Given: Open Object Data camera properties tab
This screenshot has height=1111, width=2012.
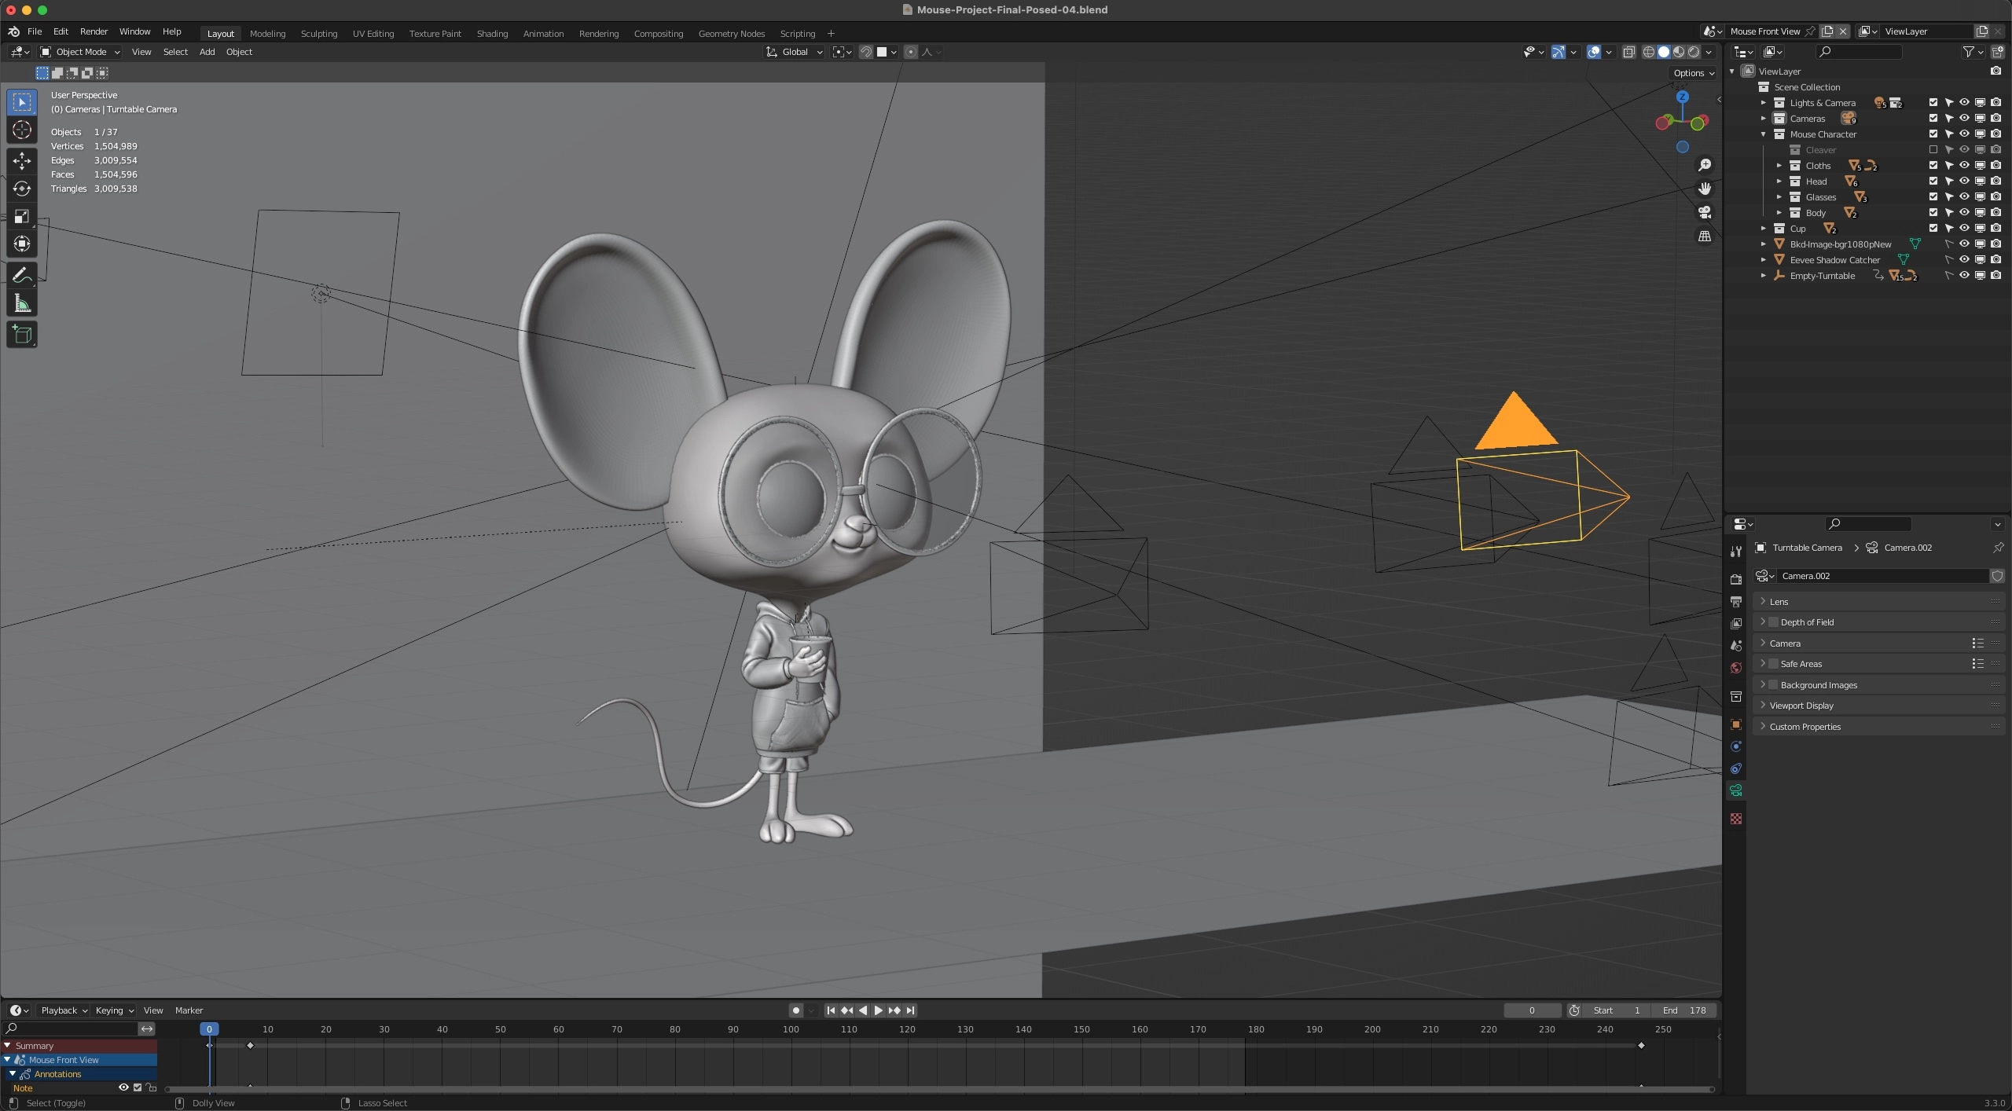Looking at the screenshot, I should click(1736, 790).
